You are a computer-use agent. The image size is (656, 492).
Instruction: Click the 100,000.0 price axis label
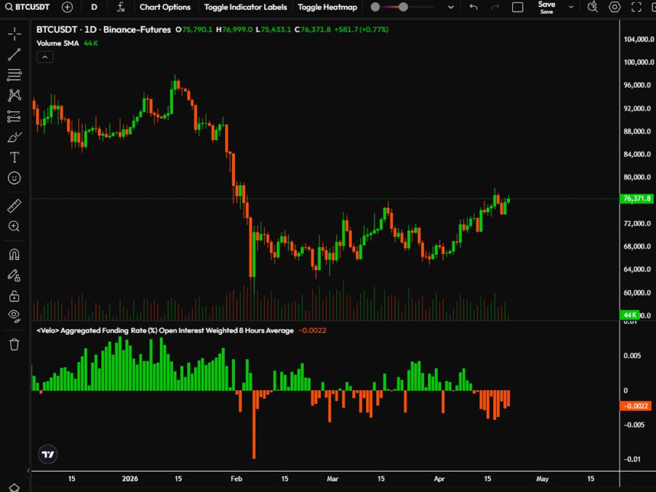(x=639, y=63)
